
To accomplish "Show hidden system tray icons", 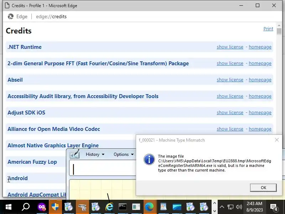I will 222,207.
